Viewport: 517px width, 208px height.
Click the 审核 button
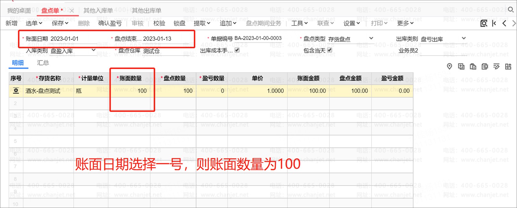[138, 23]
